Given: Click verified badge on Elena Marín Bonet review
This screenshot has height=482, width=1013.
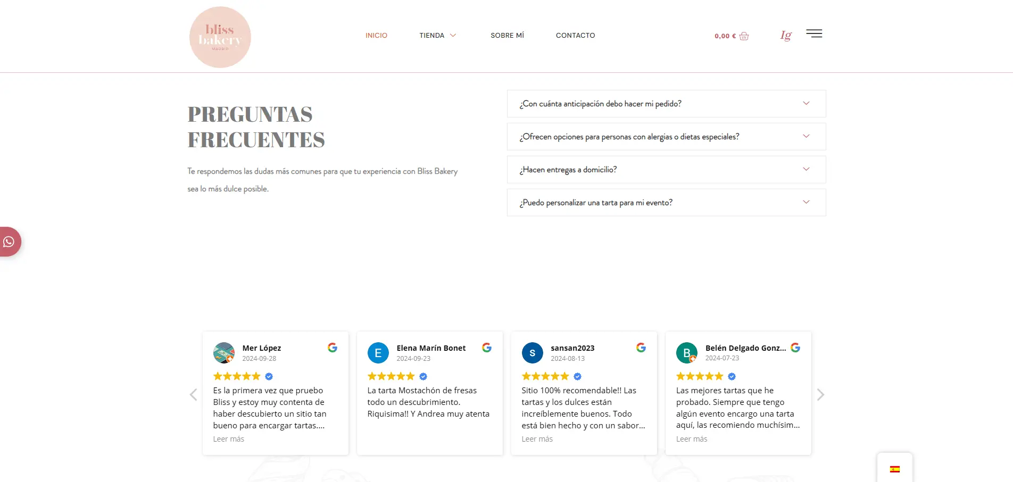Looking at the screenshot, I should pyautogui.click(x=424, y=376).
